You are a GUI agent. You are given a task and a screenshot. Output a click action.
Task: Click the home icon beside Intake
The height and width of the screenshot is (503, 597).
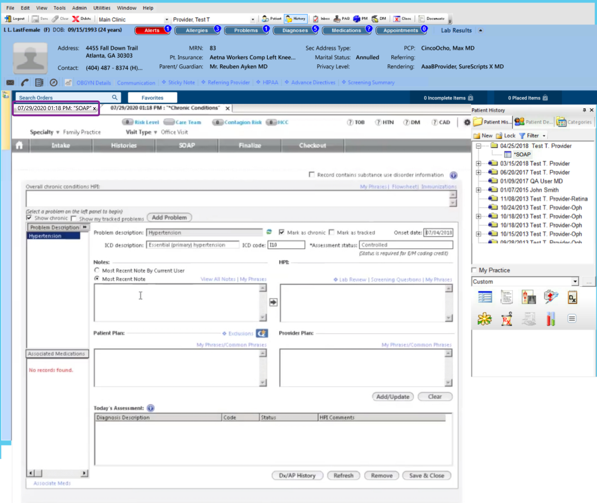coord(19,145)
